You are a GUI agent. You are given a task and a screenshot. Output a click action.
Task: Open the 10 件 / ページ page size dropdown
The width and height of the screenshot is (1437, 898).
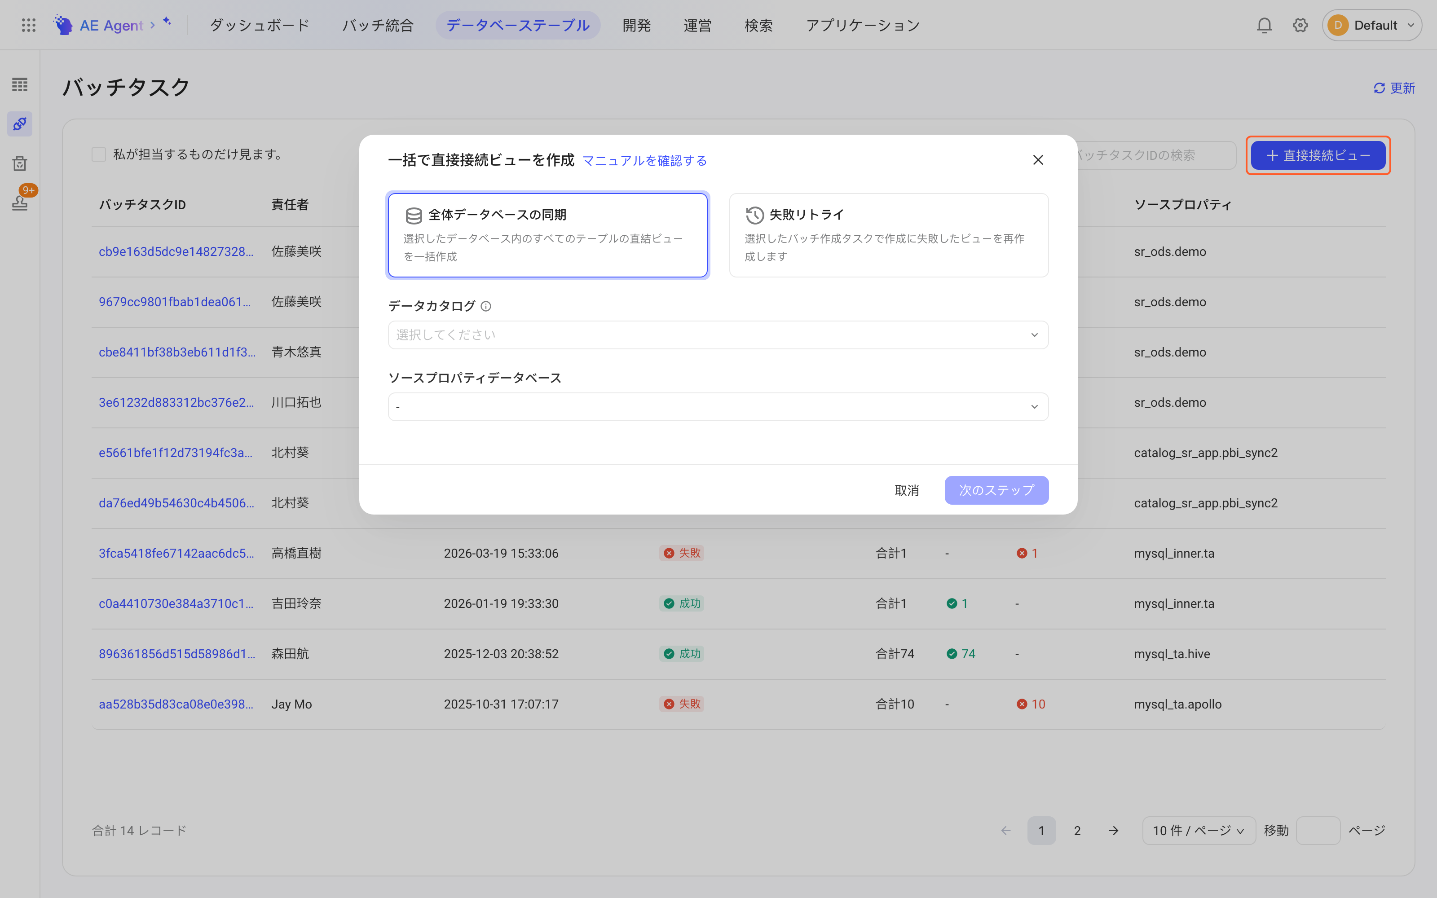pos(1198,830)
